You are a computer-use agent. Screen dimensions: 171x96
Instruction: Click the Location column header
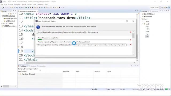pos(97,71)
